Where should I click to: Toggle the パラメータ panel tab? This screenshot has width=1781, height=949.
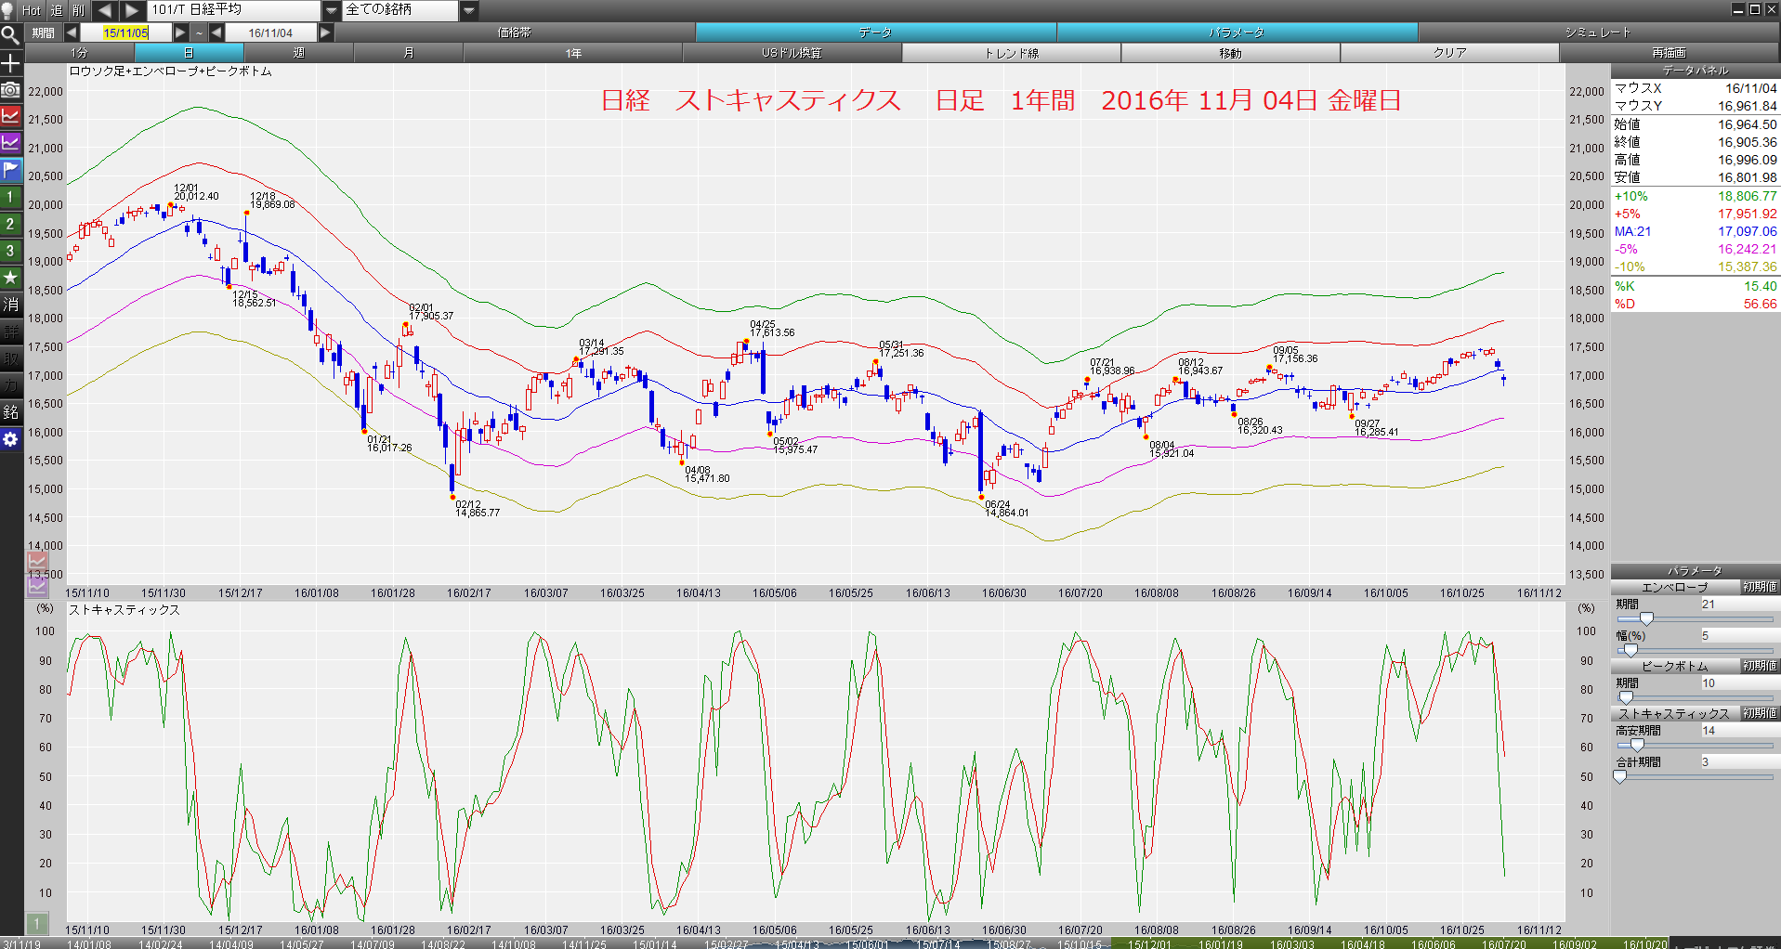click(1237, 32)
